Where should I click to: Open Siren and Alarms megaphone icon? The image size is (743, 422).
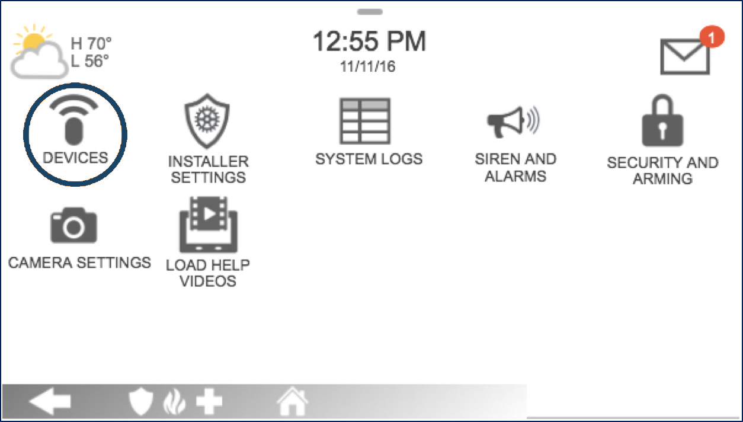click(514, 122)
